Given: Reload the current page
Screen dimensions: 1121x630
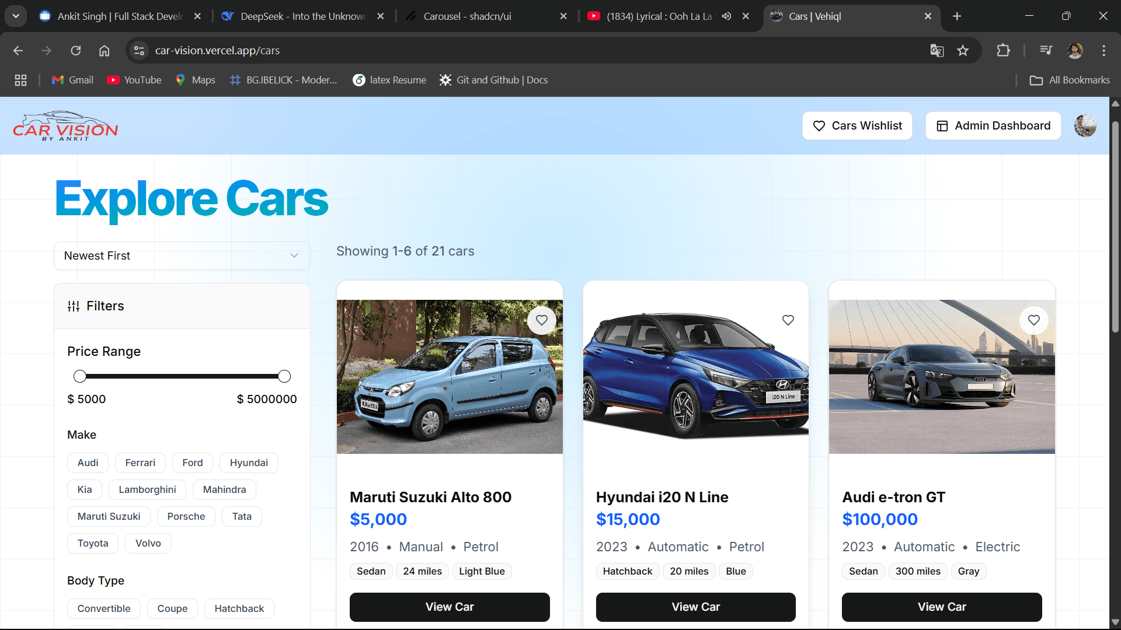Looking at the screenshot, I should 76,51.
